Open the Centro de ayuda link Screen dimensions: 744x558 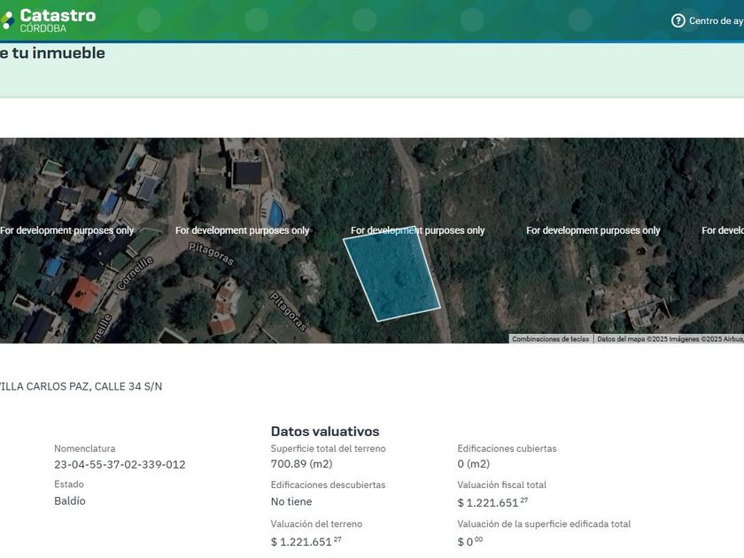click(716, 20)
